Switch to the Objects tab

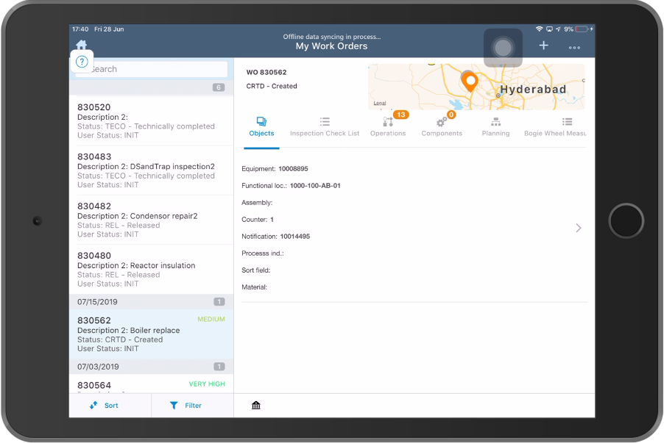tap(261, 126)
